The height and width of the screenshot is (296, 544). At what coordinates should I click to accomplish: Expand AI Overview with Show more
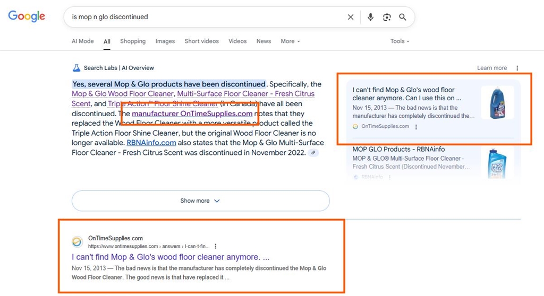[x=200, y=201]
